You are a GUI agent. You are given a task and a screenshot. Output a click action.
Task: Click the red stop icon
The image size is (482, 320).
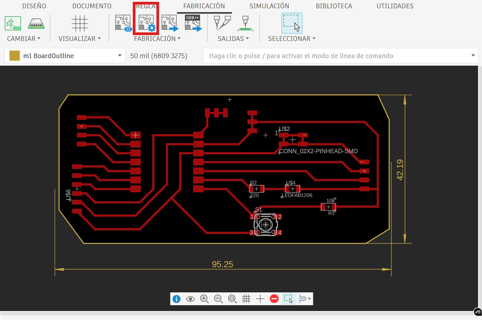(x=274, y=298)
